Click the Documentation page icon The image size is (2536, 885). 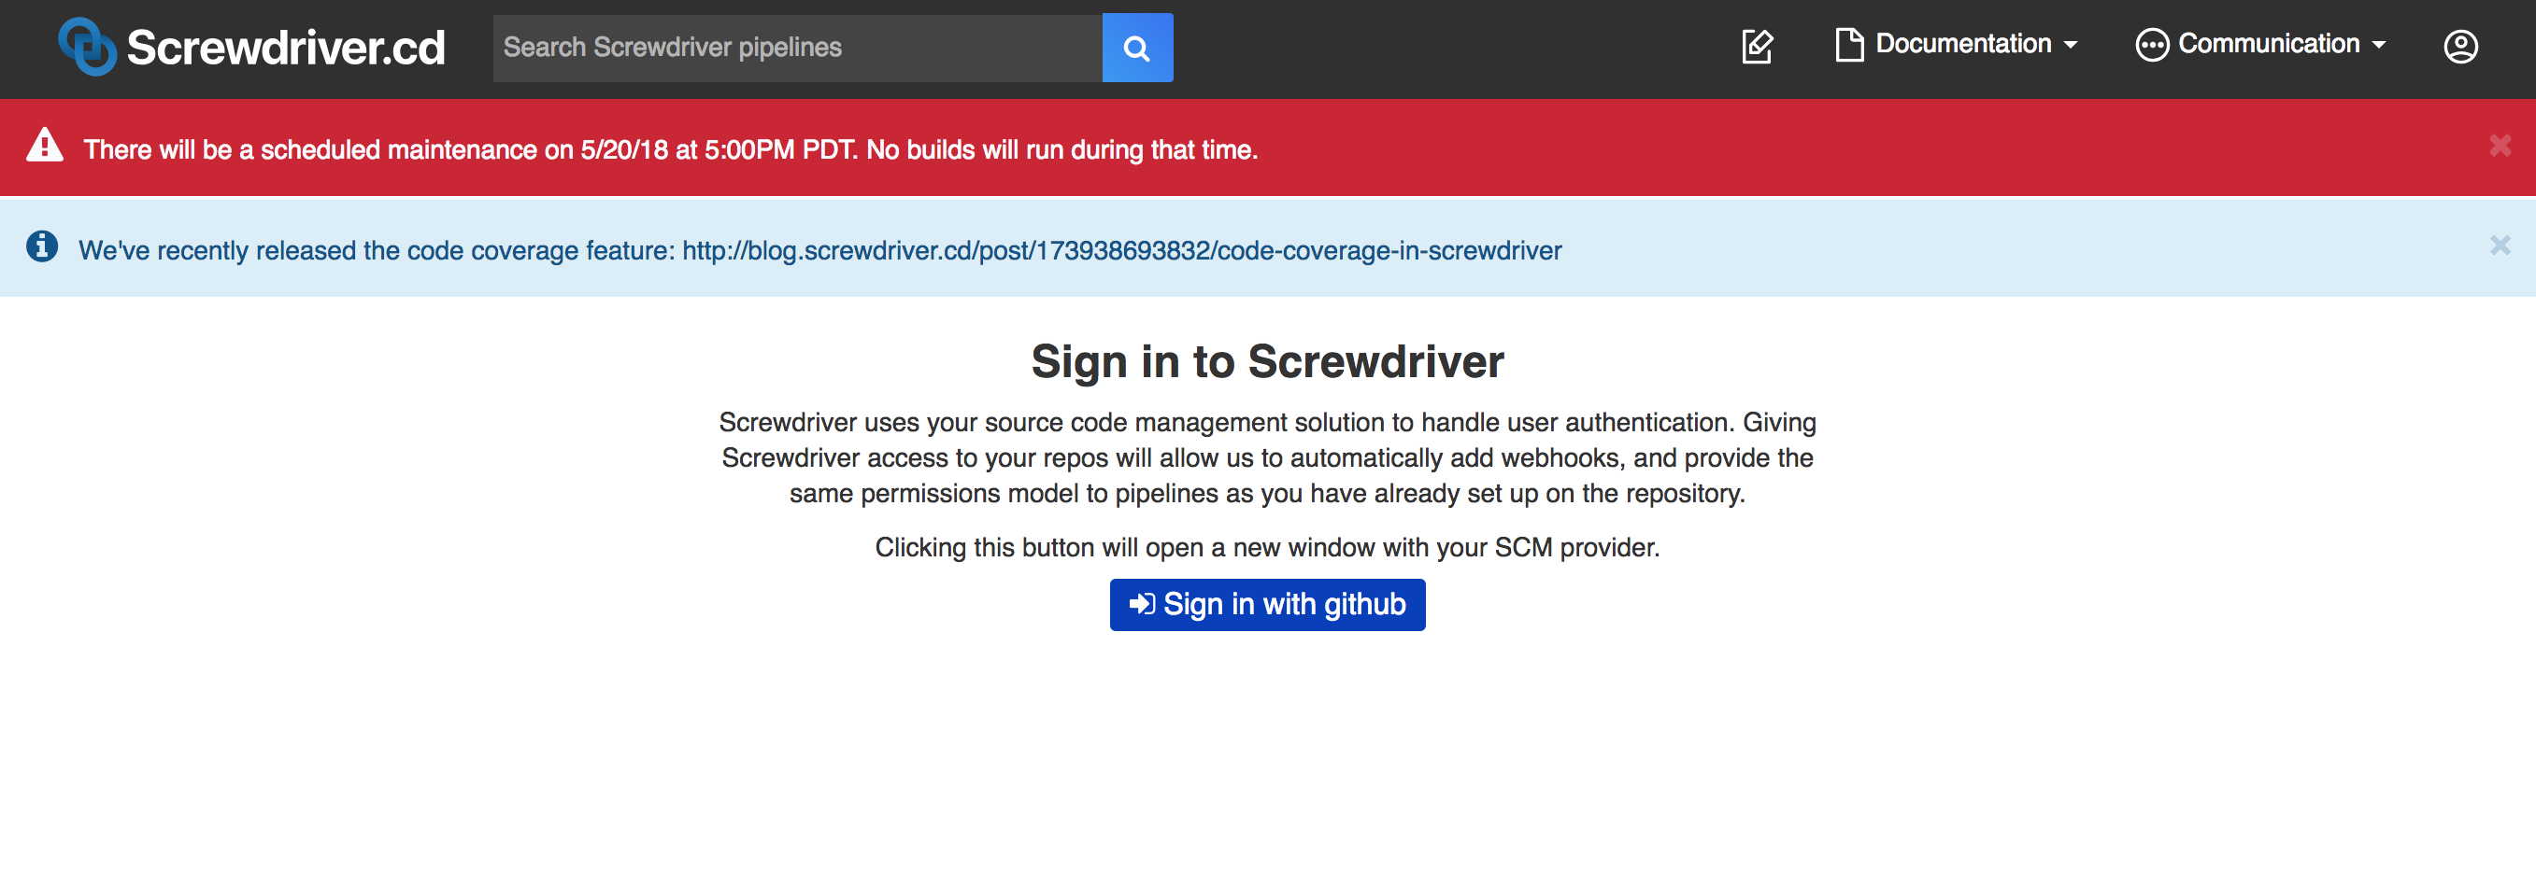coord(1849,45)
